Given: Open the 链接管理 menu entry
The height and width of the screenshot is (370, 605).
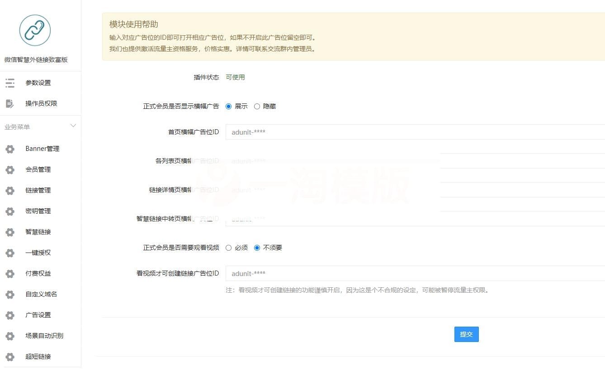Looking at the screenshot, I should (38, 190).
